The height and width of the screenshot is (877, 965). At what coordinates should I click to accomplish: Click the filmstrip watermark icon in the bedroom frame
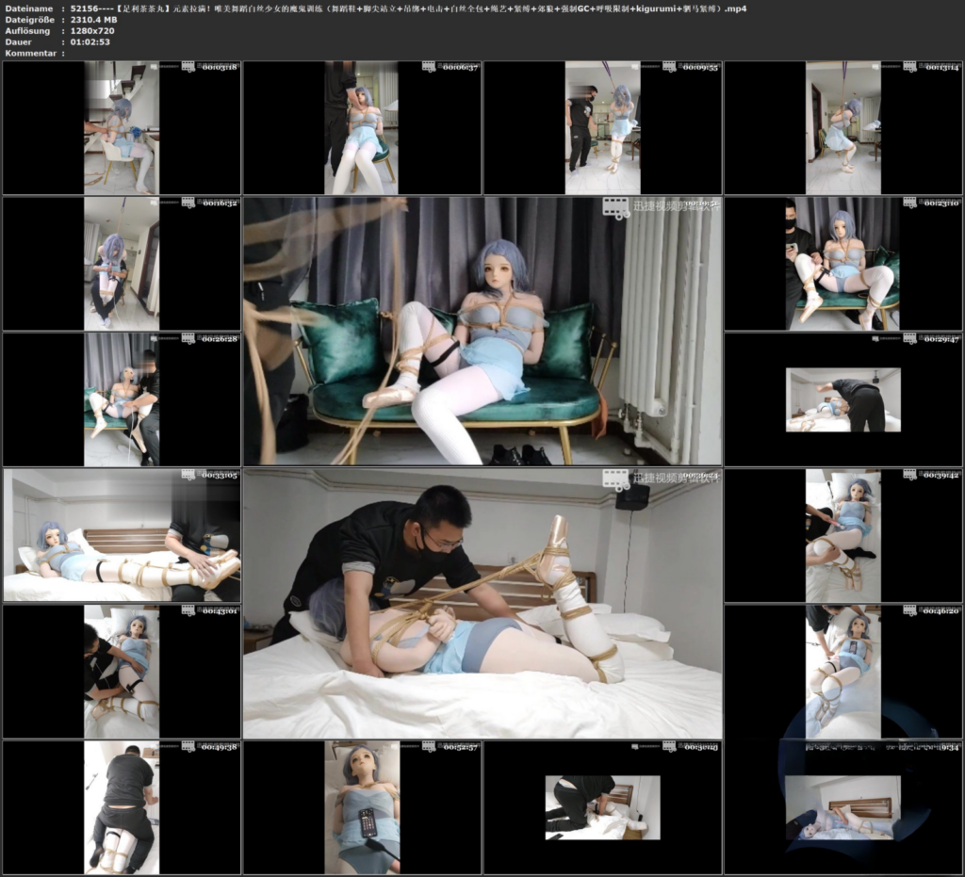615,479
